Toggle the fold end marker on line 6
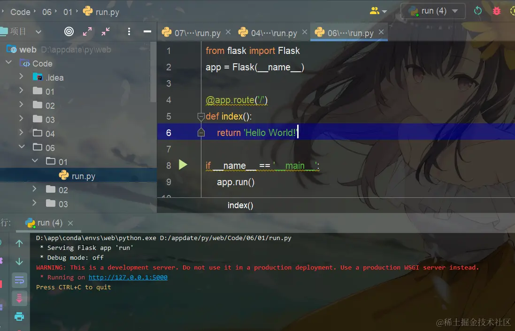 [201, 133]
